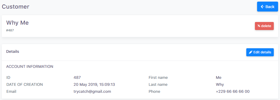Screen dimensions: 280x100
Task: Select the ID value 487
Action: (x=77, y=78)
